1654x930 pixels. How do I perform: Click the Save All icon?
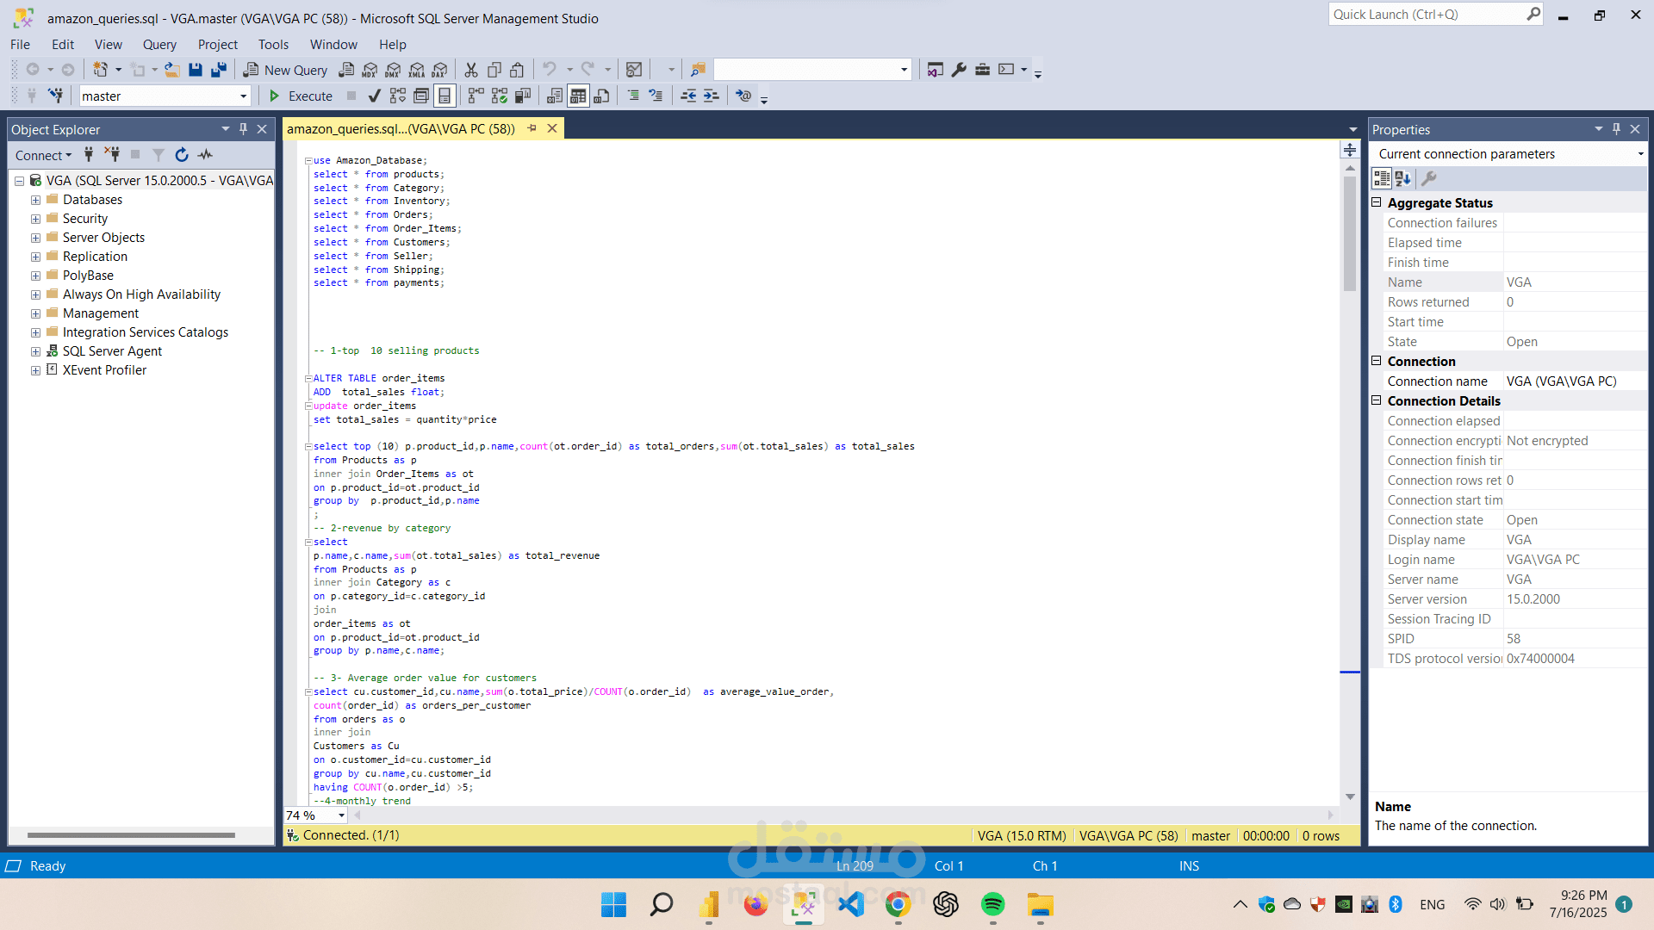point(219,70)
